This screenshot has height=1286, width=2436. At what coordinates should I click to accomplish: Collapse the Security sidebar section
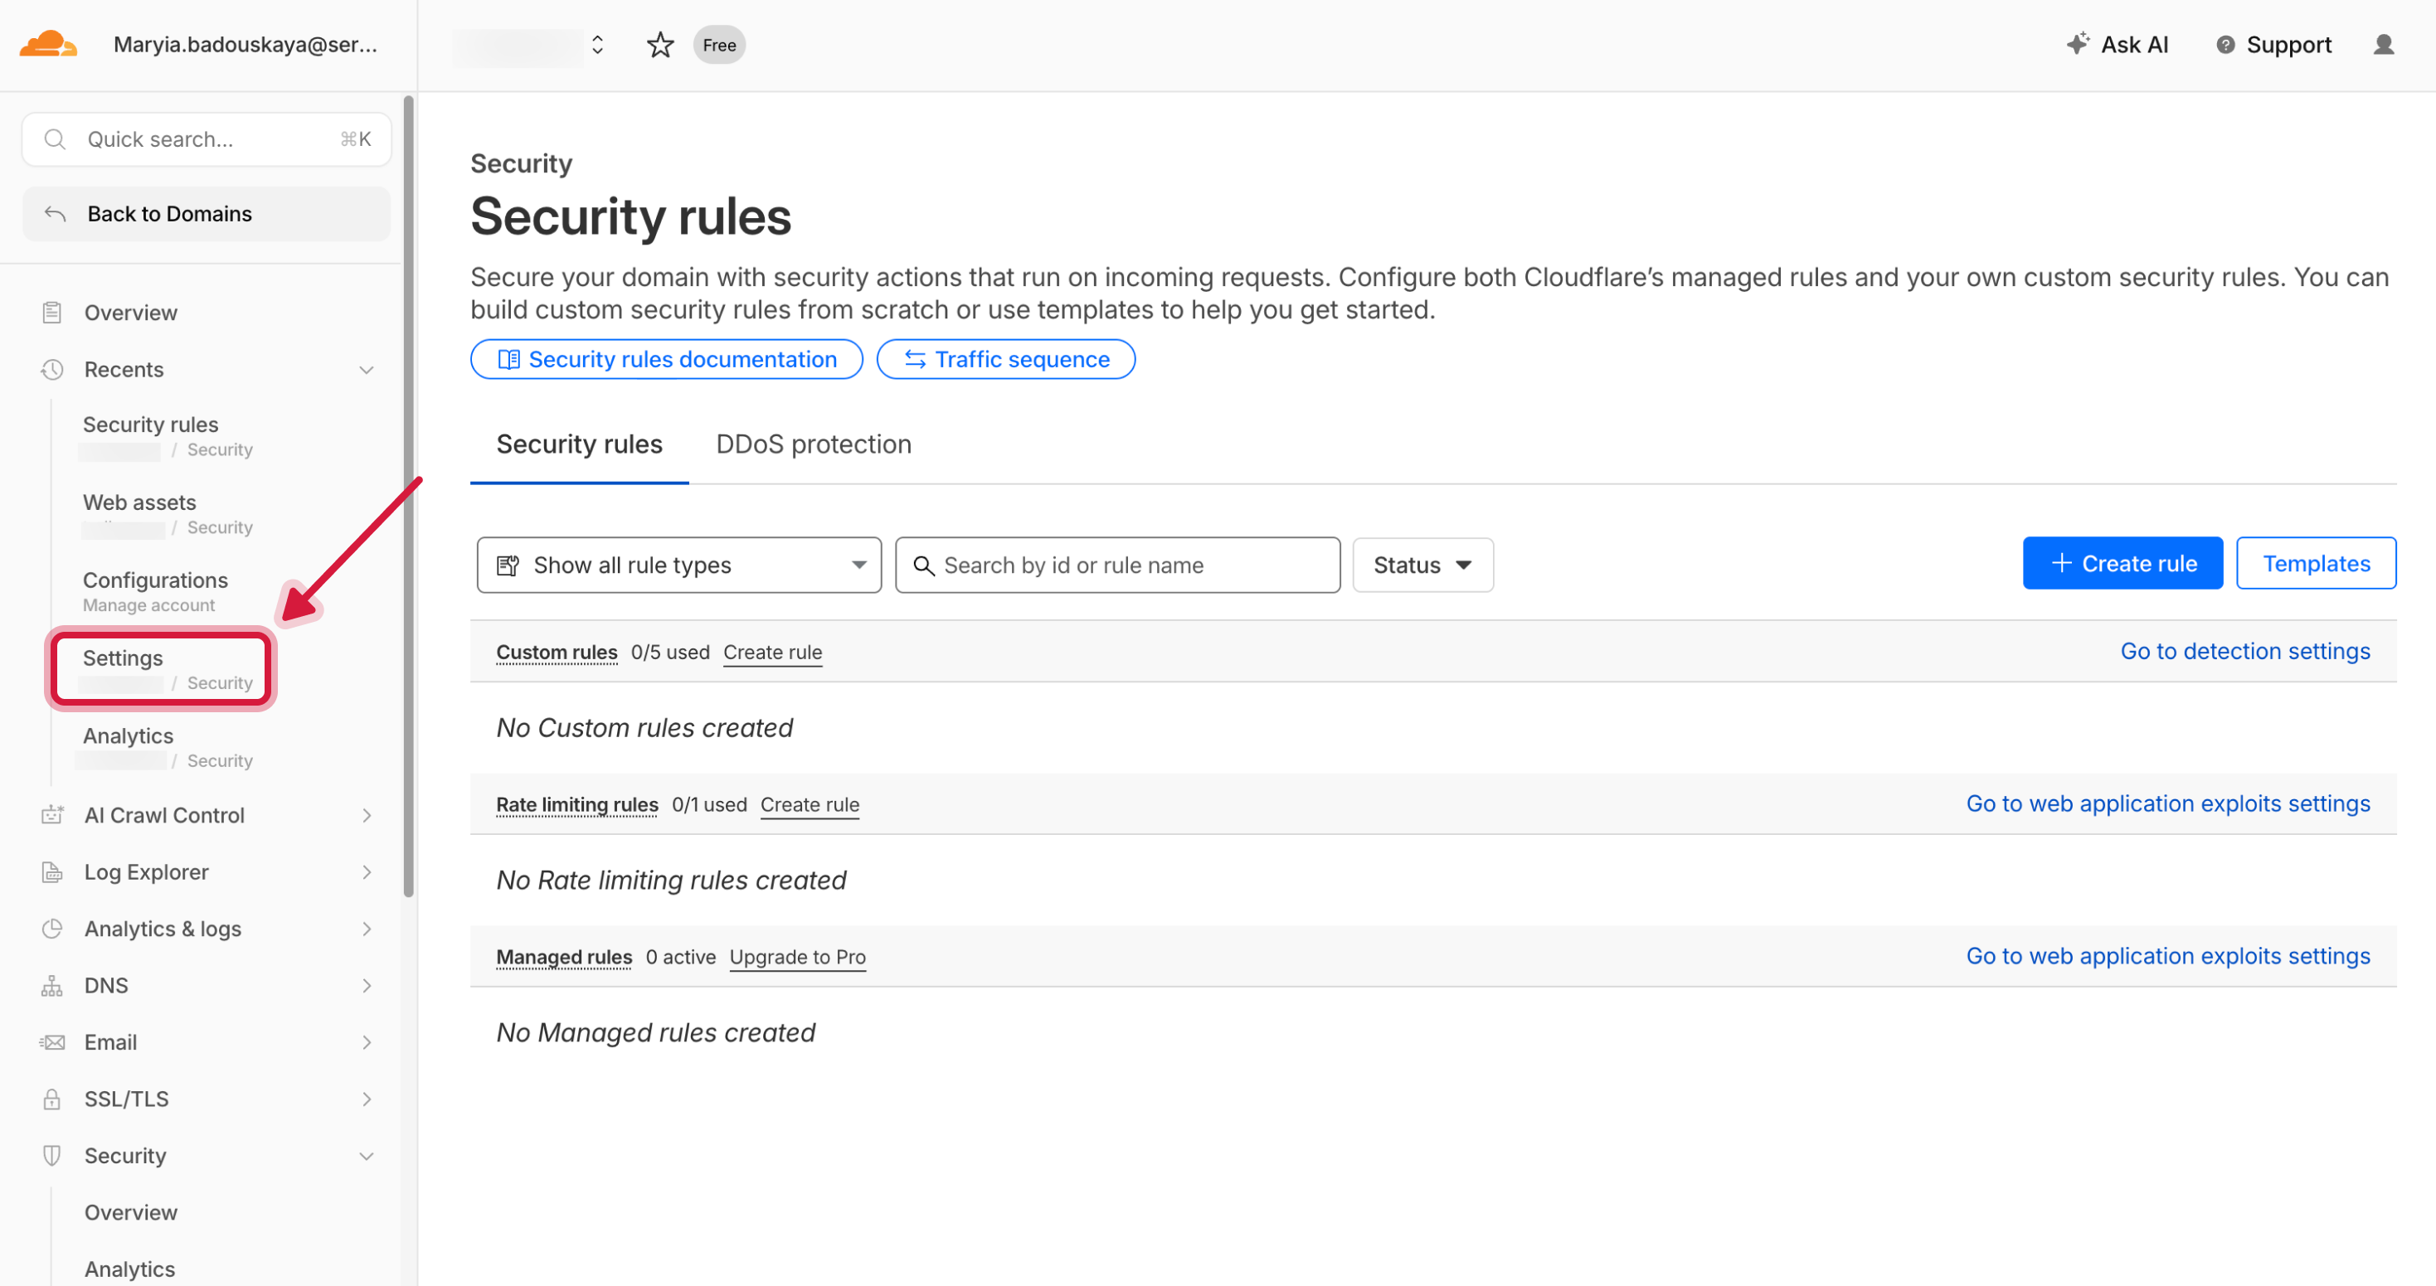pyautogui.click(x=366, y=1156)
